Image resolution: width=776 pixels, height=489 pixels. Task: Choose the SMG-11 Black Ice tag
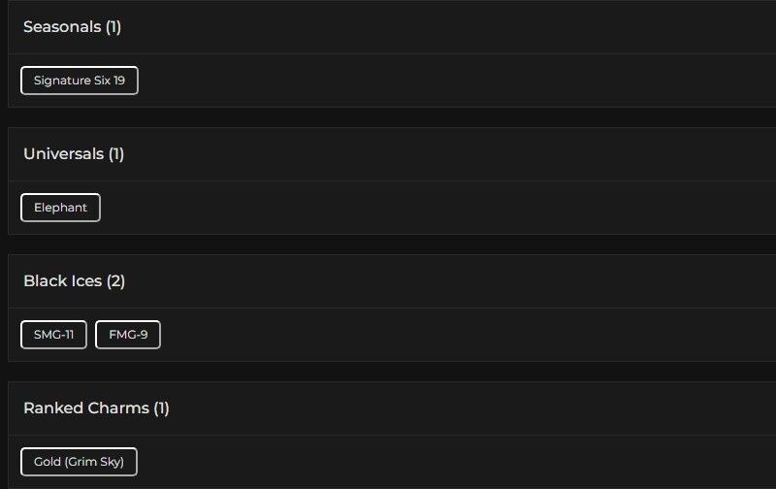click(53, 335)
